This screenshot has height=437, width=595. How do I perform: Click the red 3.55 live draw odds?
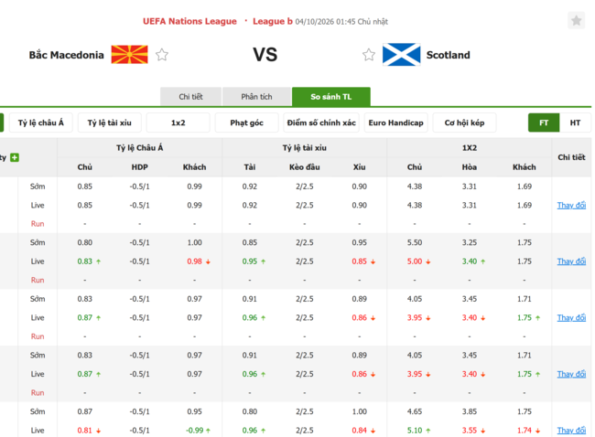click(470, 431)
